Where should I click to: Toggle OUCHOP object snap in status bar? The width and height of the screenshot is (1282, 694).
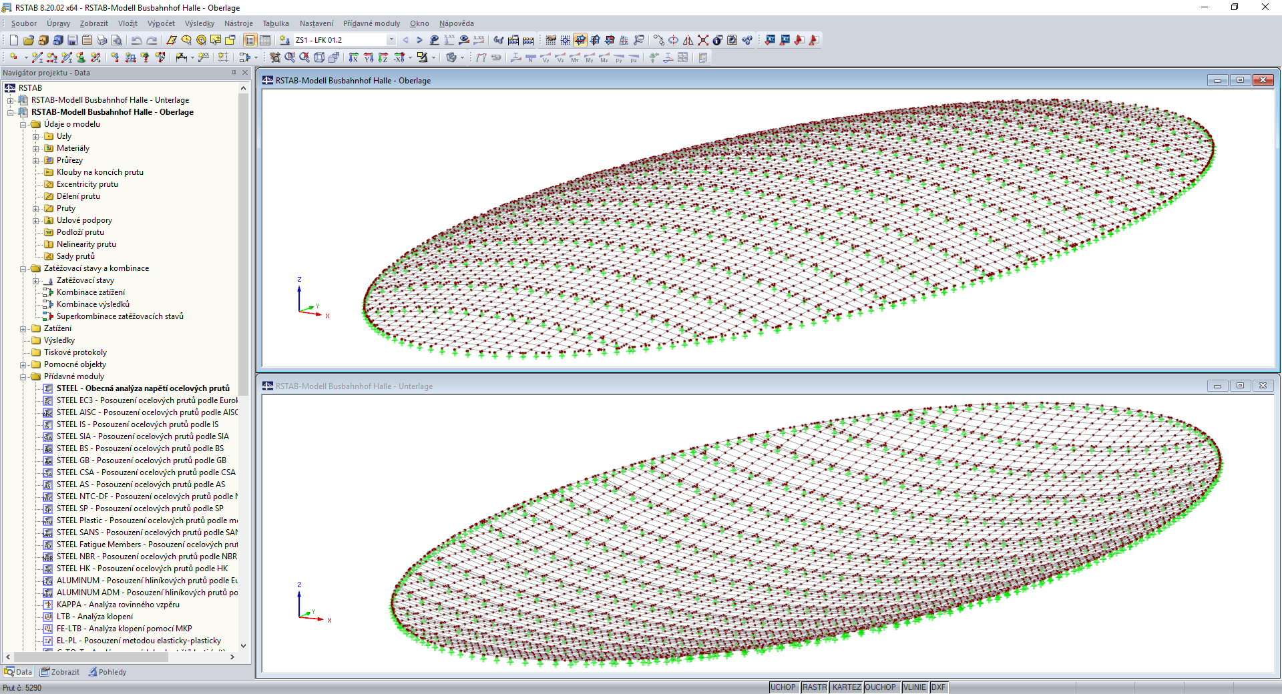pyautogui.click(x=881, y=687)
